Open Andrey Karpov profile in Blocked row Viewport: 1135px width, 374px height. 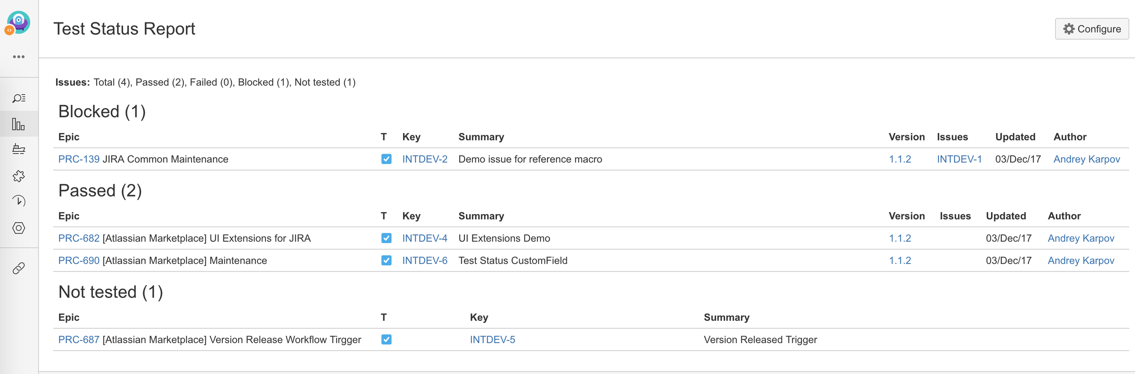click(x=1086, y=159)
